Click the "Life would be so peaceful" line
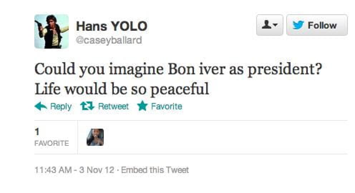This screenshot has height=193, width=355. point(122,88)
